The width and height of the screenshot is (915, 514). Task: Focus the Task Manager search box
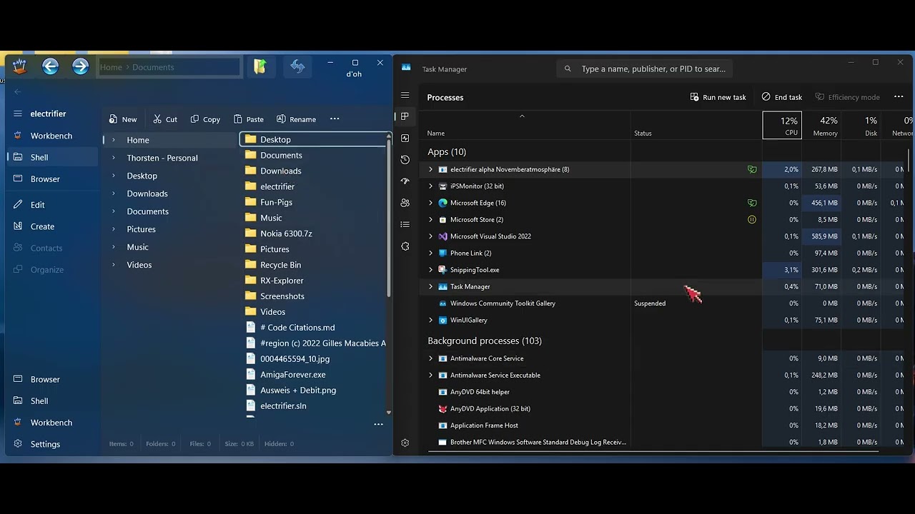pyautogui.click(x=645, y=69)
